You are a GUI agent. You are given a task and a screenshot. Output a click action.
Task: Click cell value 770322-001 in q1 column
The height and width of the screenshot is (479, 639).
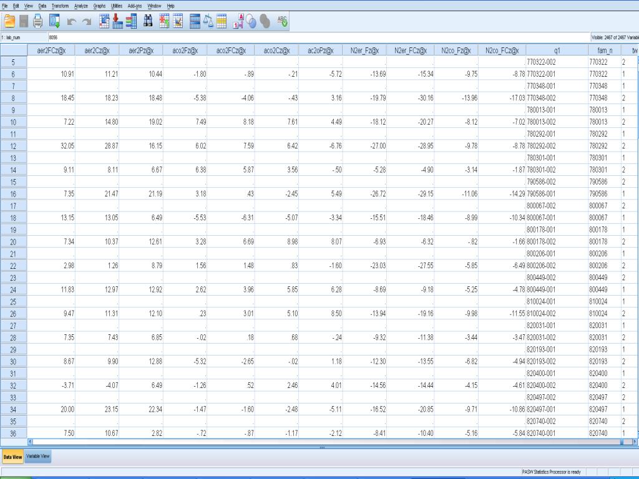point(557,74)
